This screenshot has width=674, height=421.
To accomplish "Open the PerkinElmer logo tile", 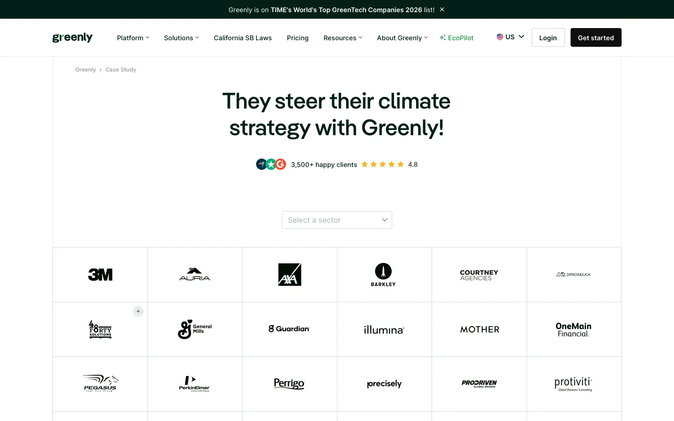I will coord(195,384).
